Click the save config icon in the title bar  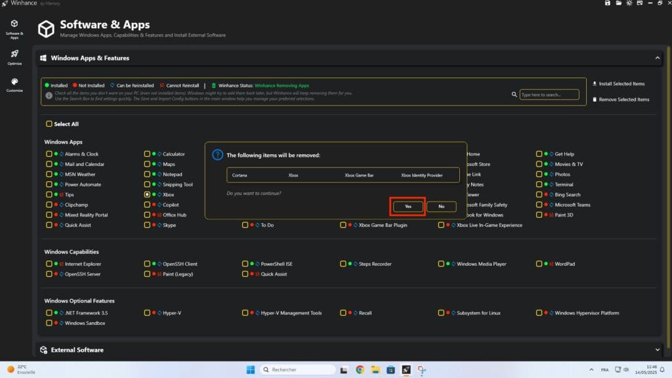click(x=608, y=3)
